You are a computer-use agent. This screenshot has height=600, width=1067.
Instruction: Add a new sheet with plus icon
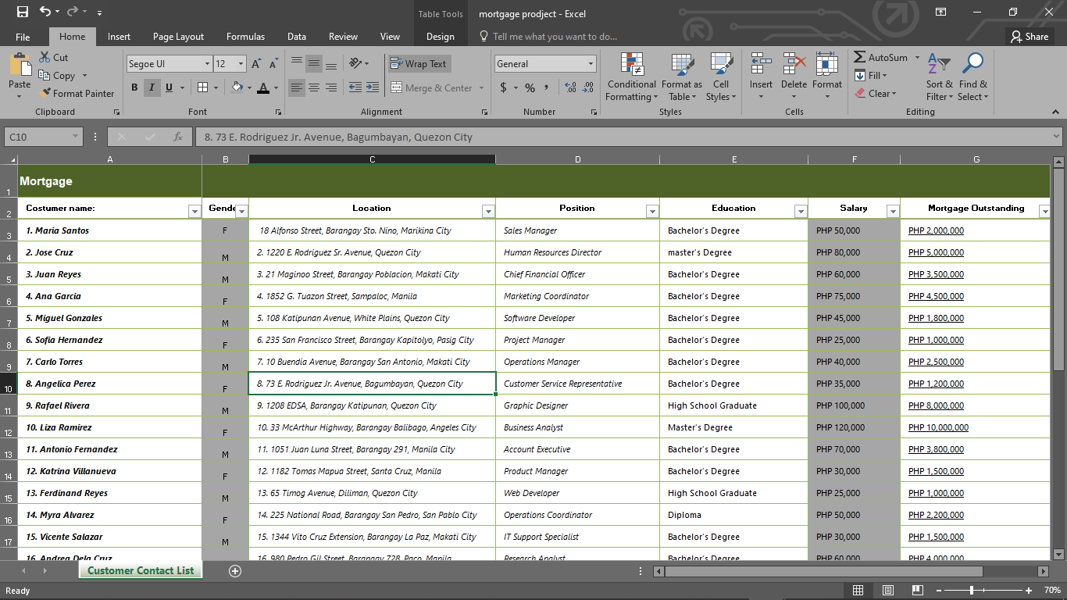tap(234, 571)
